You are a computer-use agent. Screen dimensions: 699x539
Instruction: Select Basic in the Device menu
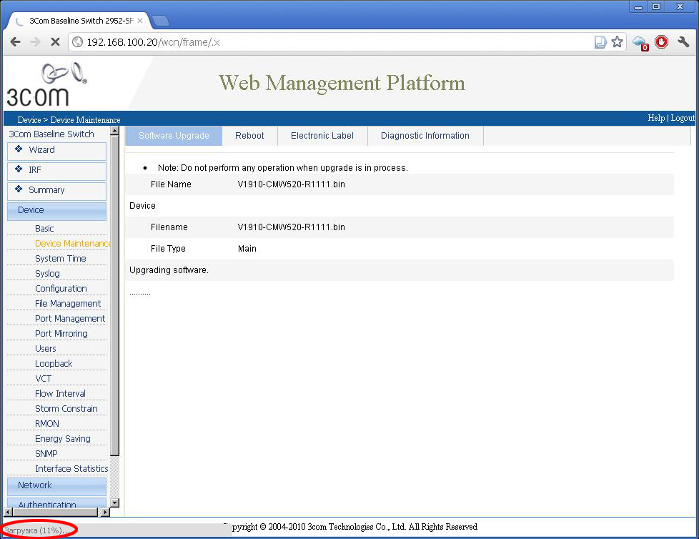[44, 228]
